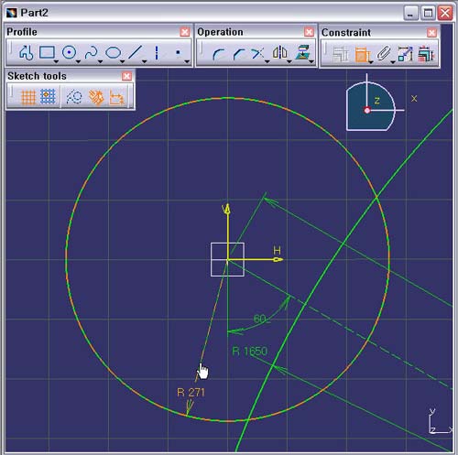
Task: Select the Profile polyline tool
Action: click(x=26, y=53)
